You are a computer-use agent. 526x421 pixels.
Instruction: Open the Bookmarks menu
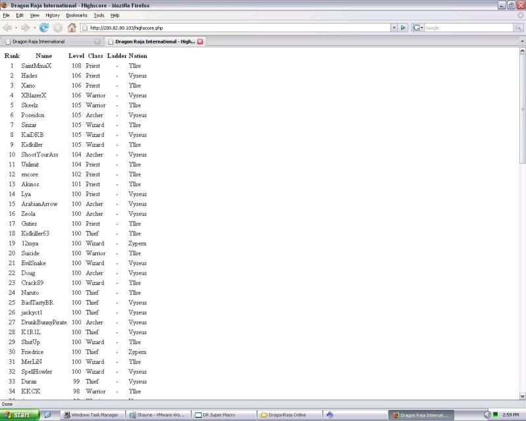point(76,15)
